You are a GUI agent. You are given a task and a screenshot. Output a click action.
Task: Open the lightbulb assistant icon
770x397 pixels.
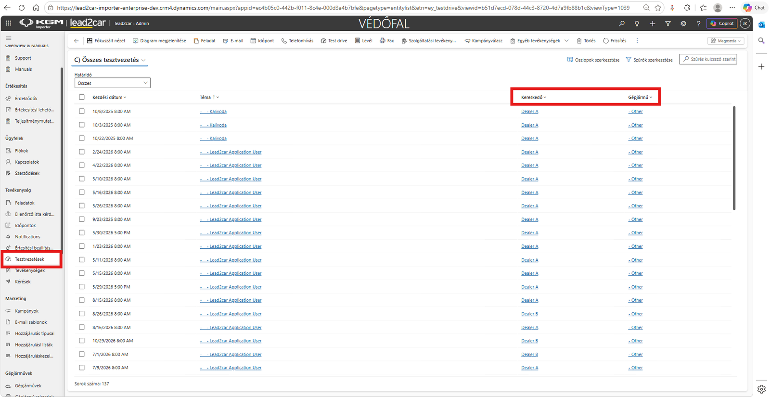coord(637,23)
